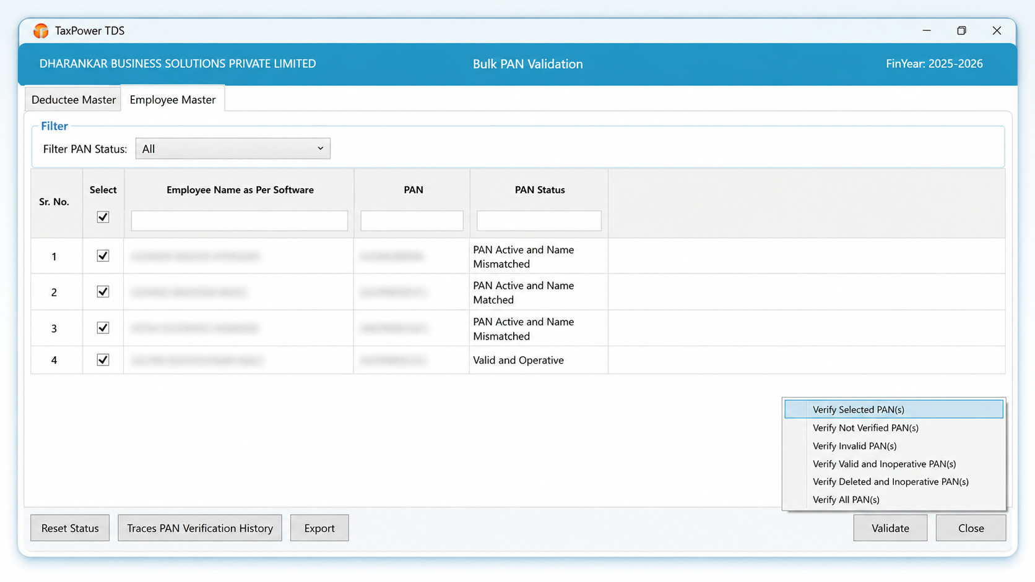Click the Employee Name as Per Software header

pos(240,190)
